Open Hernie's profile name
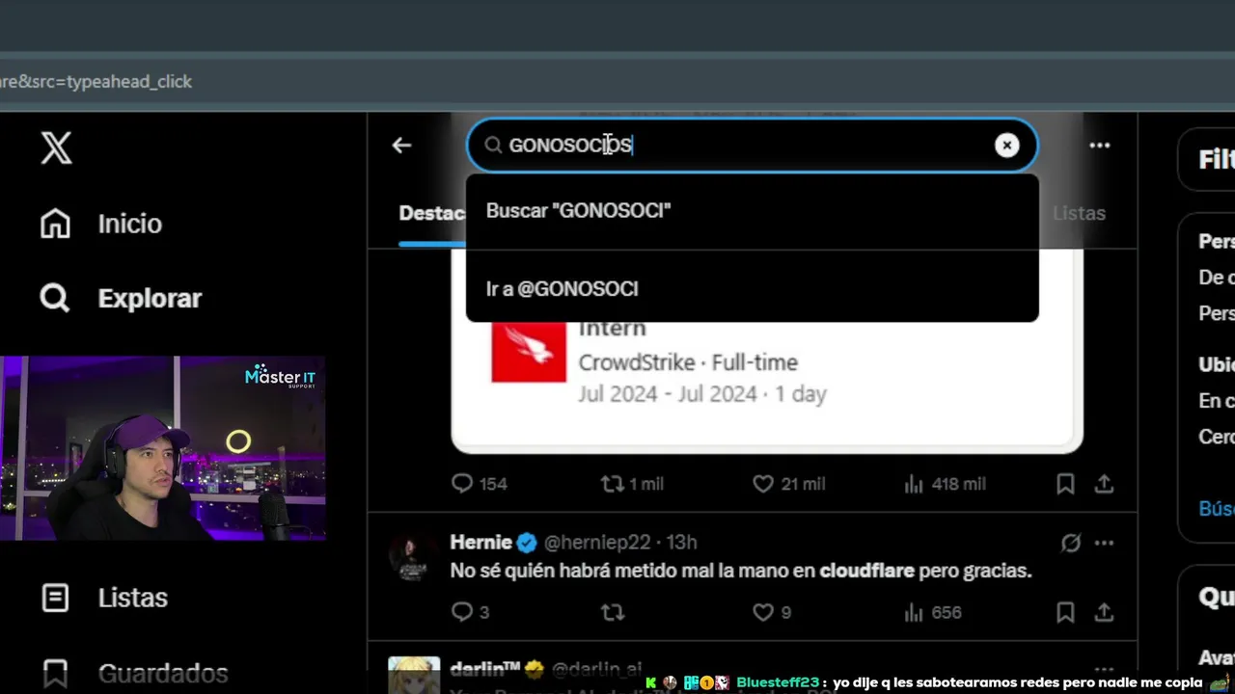The image size is (1235, 694). pyautogui.click(x=481, y=543)
